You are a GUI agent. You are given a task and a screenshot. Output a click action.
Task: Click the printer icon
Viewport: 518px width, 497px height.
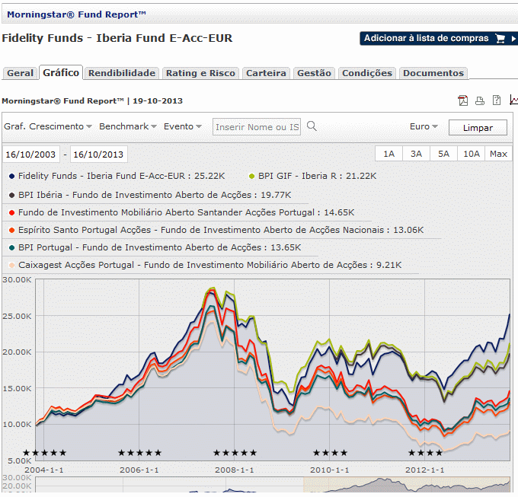click(480, 100)
